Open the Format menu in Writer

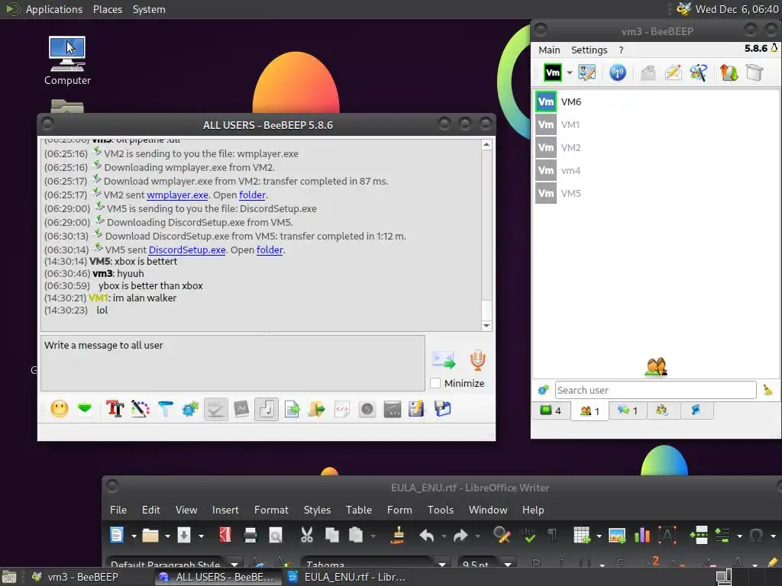tap(271, 510)
